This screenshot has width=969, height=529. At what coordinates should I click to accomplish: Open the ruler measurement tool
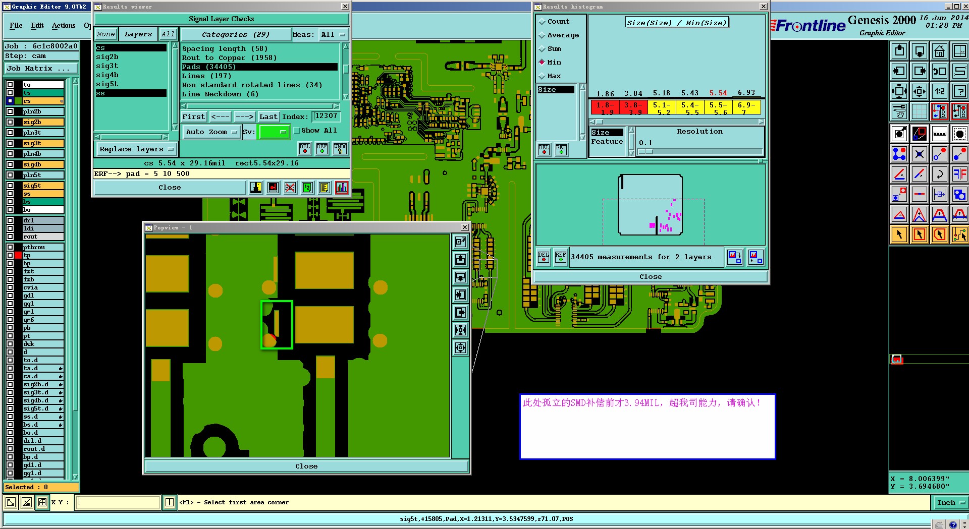point(939,134)
